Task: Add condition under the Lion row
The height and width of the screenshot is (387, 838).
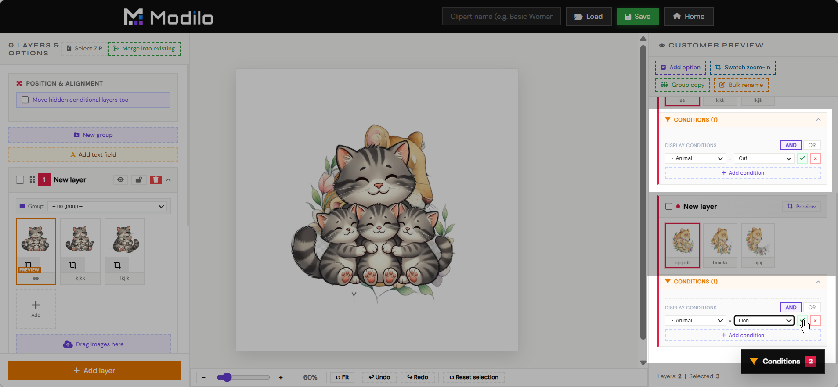Action: pos(743,335)
